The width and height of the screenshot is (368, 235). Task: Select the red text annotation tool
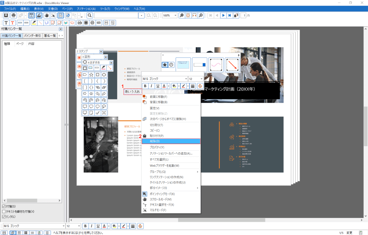click(x=13, y=23)
